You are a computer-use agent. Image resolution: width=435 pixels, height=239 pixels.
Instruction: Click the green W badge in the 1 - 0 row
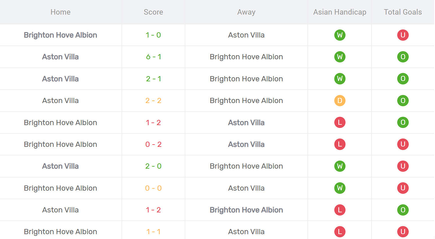pyautogui.click(x=340, y=35)
